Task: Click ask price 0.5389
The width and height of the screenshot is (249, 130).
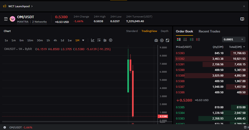Action: tap(180, 76)
